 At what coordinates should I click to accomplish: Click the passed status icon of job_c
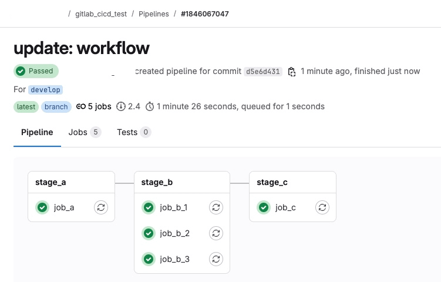point(264,207)
